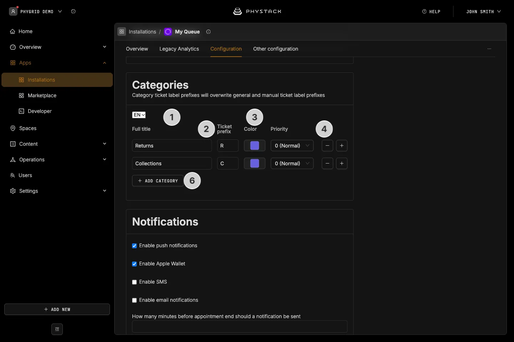Click the Phystack logo in header
This screenshot has width=514, height=342.
257,11
